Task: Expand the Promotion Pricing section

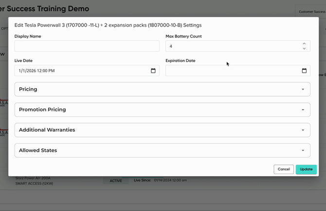Action: pyautogui.click(x=163, y=110)
